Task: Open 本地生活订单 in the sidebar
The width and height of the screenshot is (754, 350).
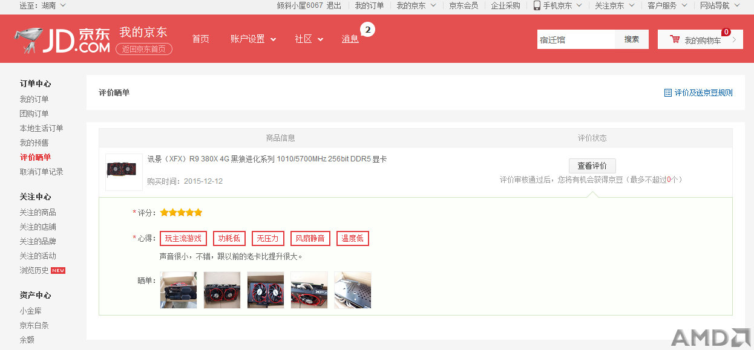Action: pyautogui.click(x=41, y=128)
